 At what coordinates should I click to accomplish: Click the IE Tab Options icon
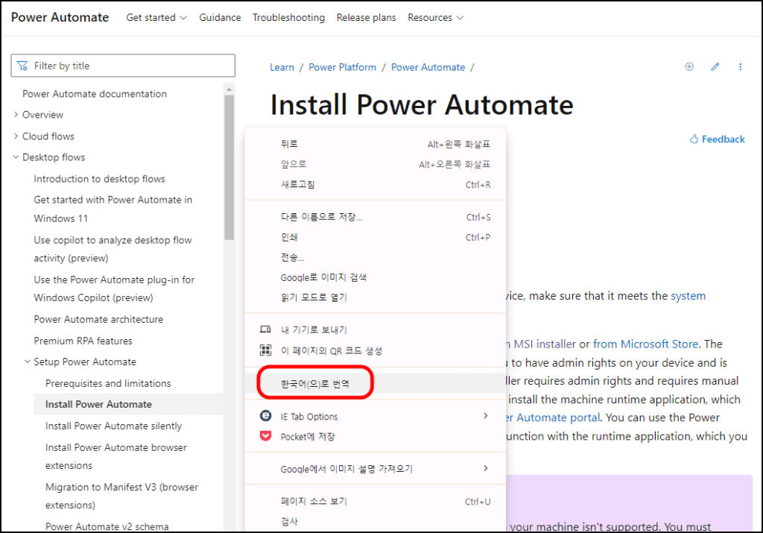pyautogui.click(x=265, y=416)
